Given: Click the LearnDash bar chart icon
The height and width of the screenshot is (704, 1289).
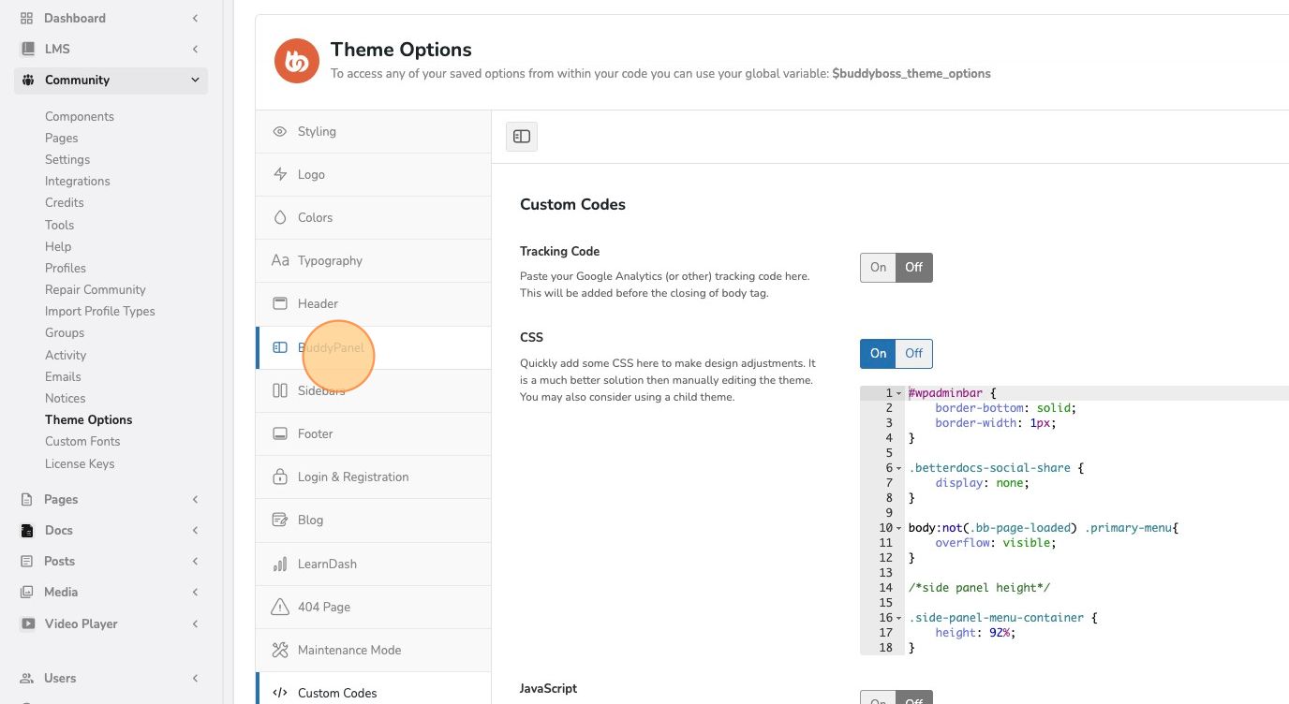Looking at the screenshot, I should tap(279, 564).
